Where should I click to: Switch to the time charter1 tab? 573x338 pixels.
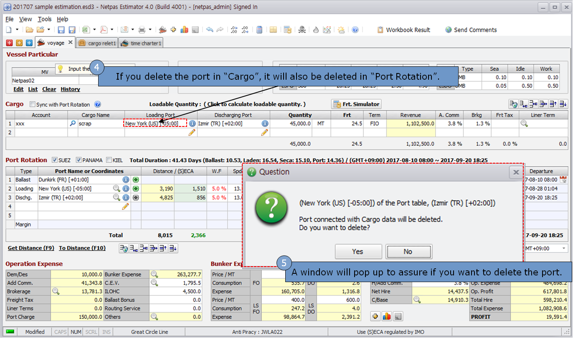pyautogui.click(x=141, y=43)
